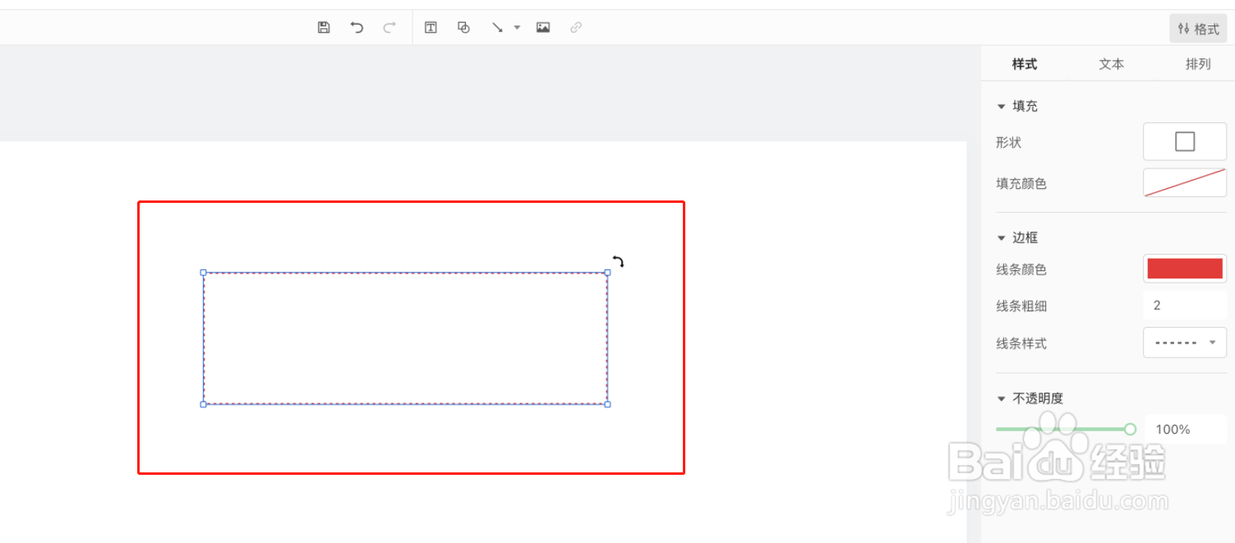Click the 线条粗细 value field
1235x543 pixels.
click(1185, 306)
